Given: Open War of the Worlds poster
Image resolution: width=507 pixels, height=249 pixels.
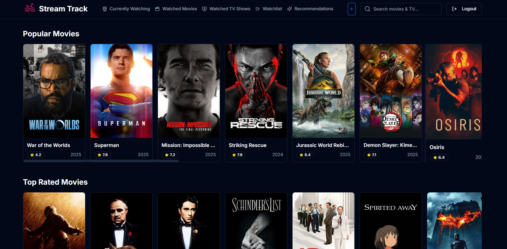Looking at the screenshot, I should [54, 91].
